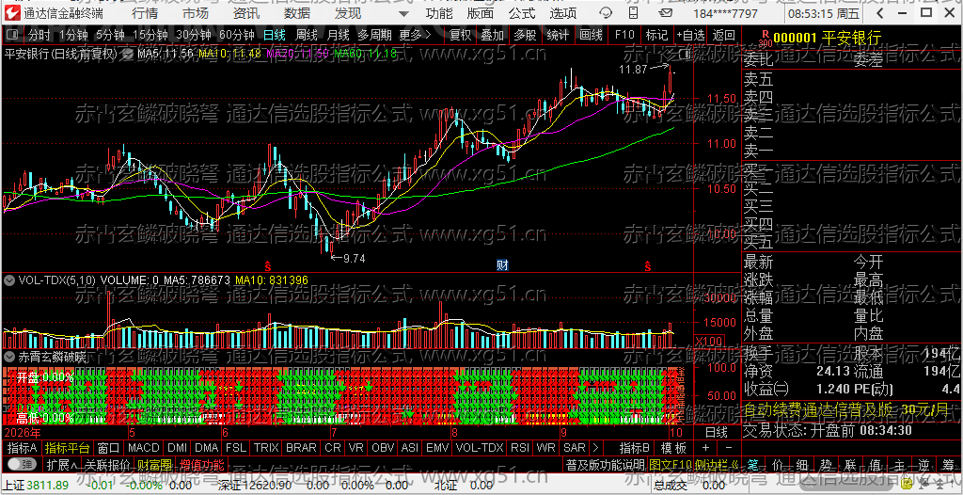The height and width of the screenshot is (495, 963).
Task: Click the 返回 back button
Action: pos(724,36)
